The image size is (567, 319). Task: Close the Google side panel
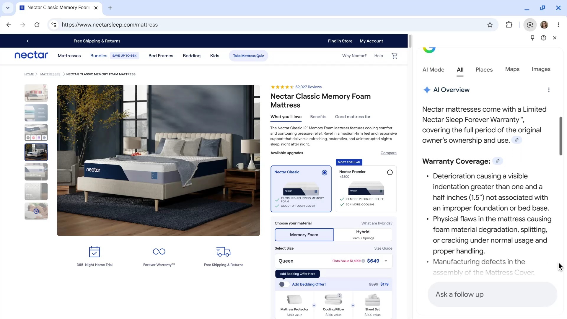coord(555,38)
